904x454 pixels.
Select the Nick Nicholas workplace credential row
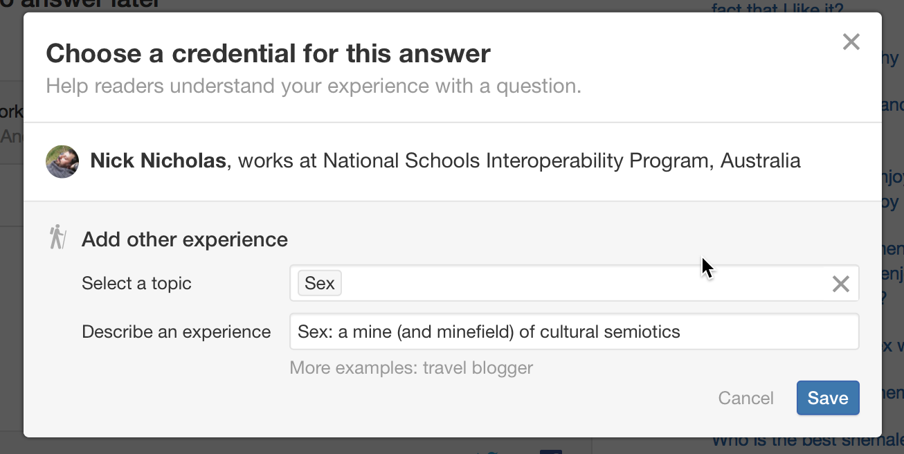pyautogui.click(x=453, y=162)
